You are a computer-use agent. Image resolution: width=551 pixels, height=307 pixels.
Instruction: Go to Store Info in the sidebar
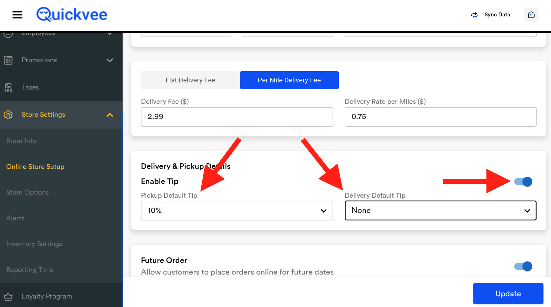[21, 141]
